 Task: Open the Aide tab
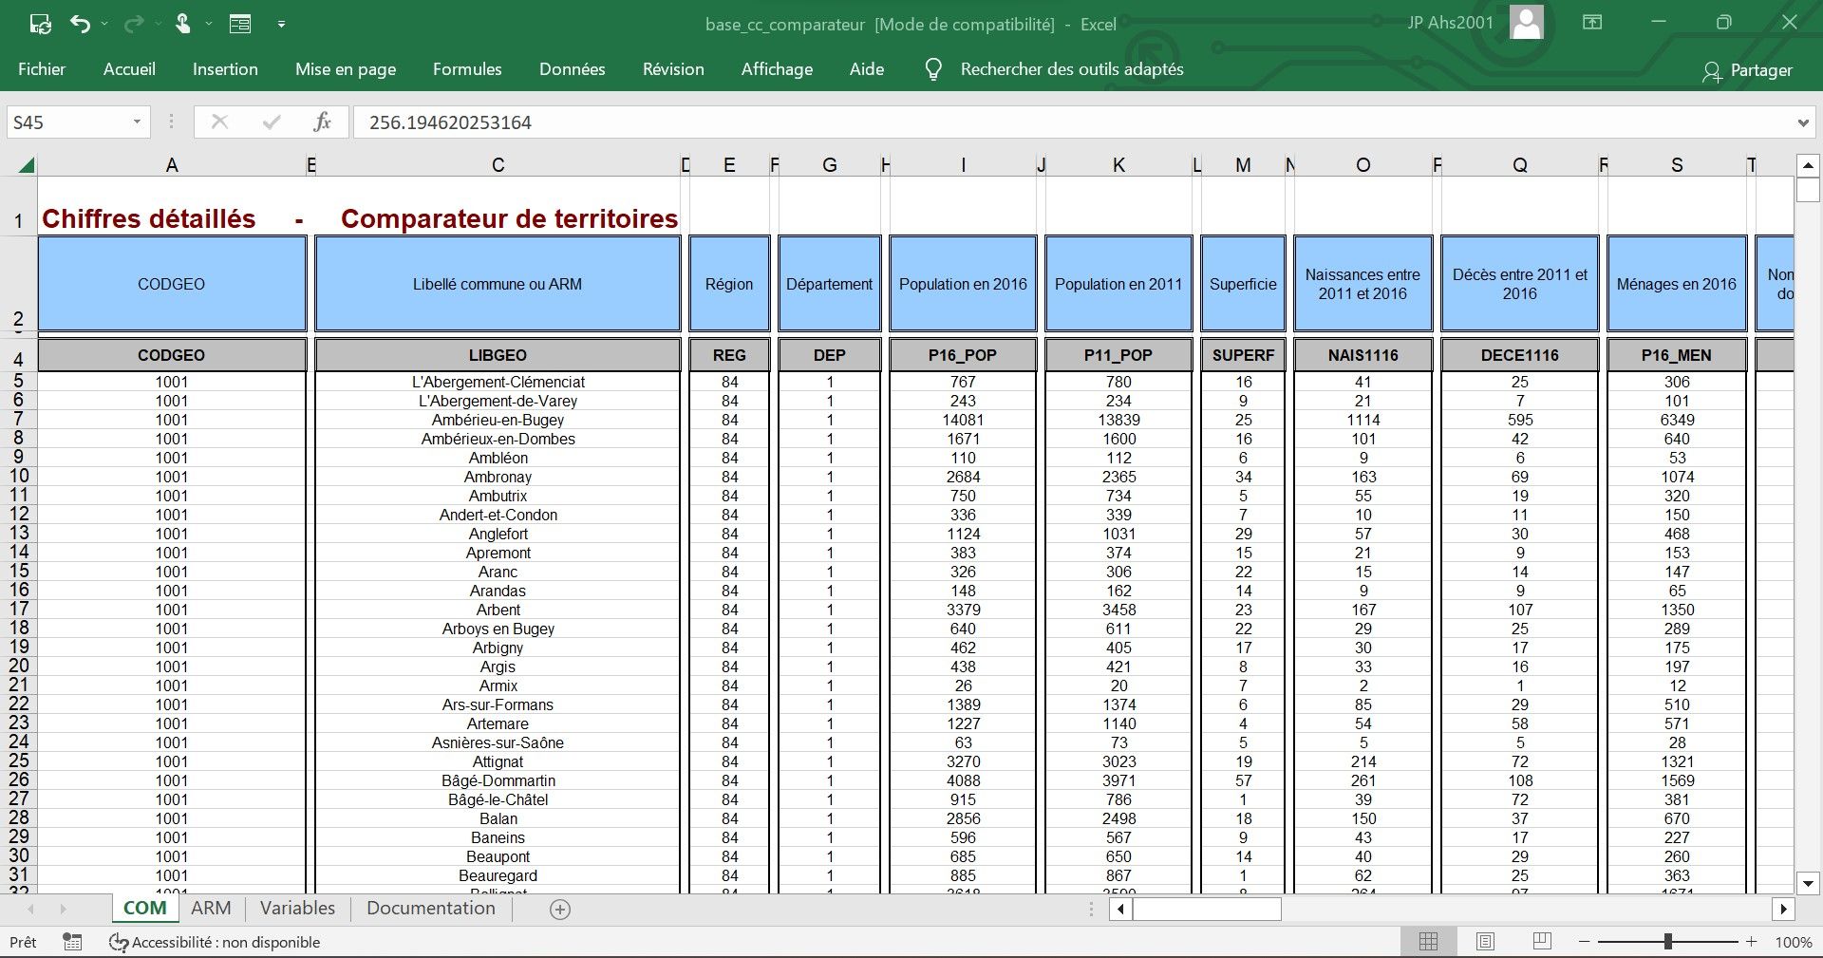pyautogui.click(x=867, y=69)
